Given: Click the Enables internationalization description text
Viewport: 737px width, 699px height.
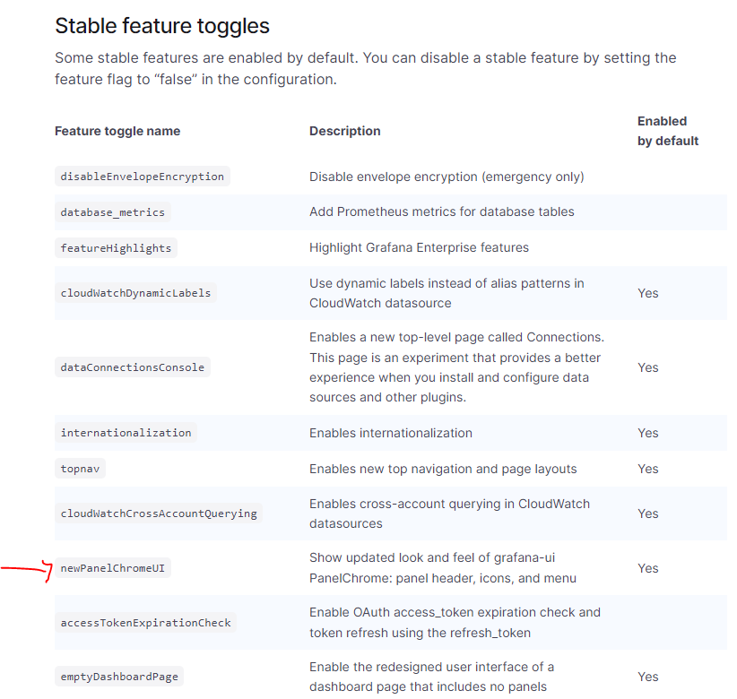Looking at the screenshot, I should click(391, 433).
